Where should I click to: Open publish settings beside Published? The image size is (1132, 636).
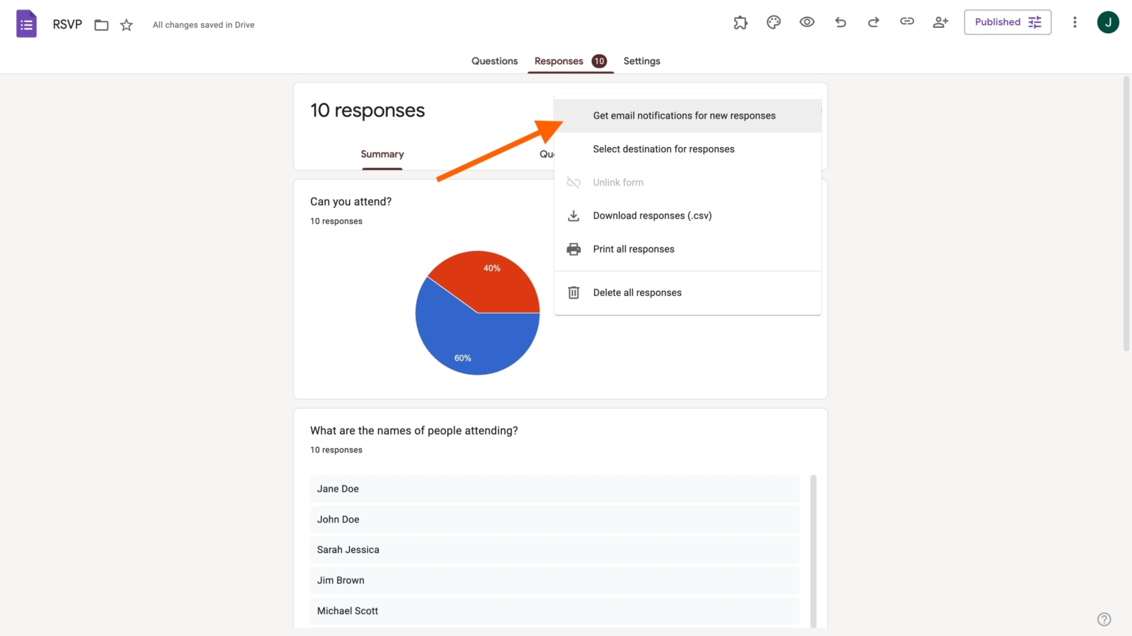coord(1034,22)
